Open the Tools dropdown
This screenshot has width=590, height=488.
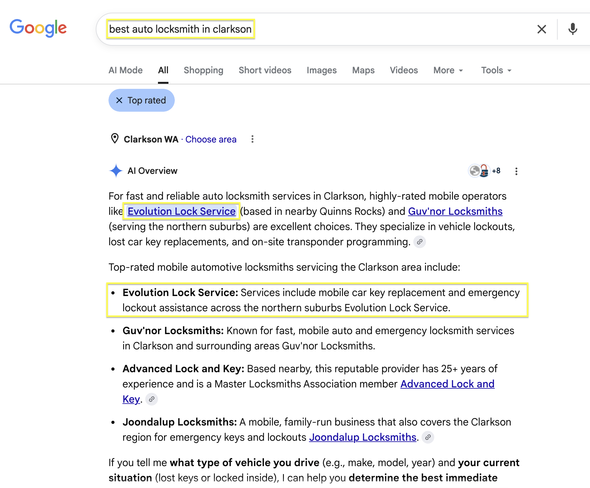(496, 70)
